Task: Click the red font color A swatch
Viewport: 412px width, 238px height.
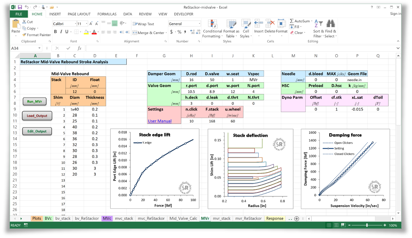Action: [x=94, y=32]
